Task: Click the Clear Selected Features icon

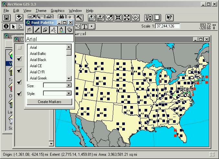Action: pos(157,18)
